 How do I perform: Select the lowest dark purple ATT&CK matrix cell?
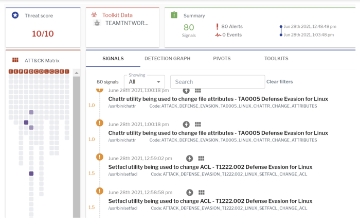coord(31,174)
